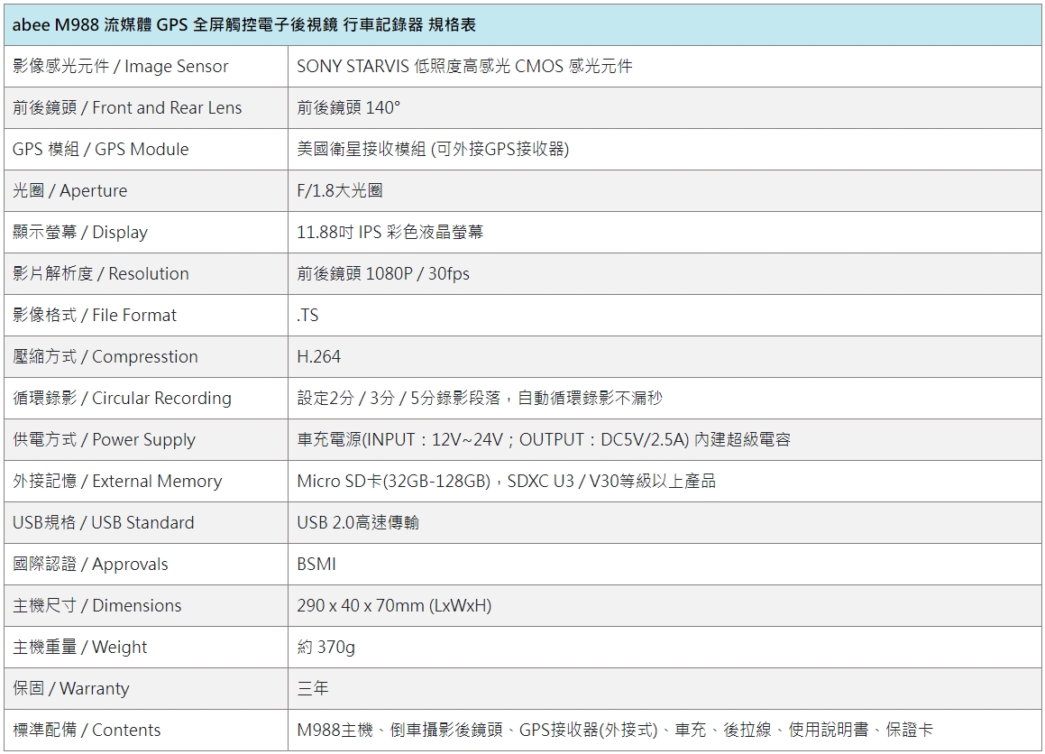Click the abee M988 spec table title bar
The image size is (1045, 754).
tap(243, 26)
